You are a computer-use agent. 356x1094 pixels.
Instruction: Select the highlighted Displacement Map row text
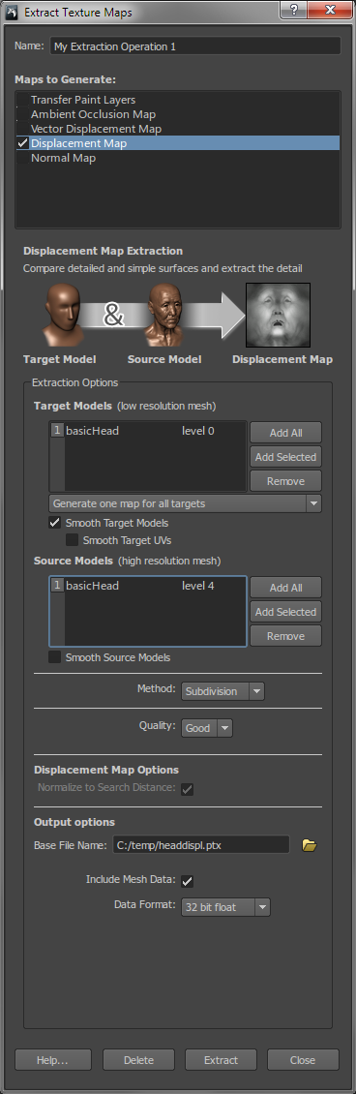click(x=78, y=143)
